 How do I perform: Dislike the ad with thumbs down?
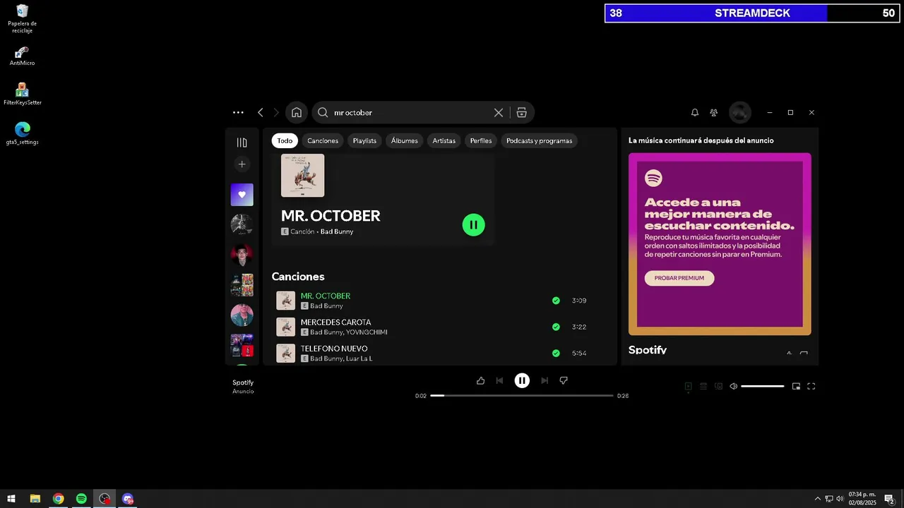[x=564, y=381]
